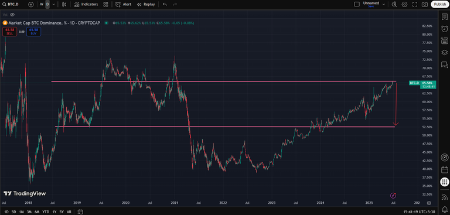450x215 pixels.
Task: Open the white dotted grid circle icon
Action: point(444,182)
